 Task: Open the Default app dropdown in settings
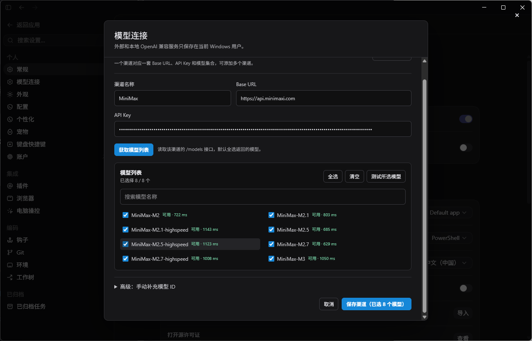click(x=449, y=213)
